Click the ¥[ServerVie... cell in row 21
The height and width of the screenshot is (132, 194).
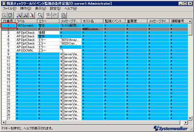(x=70, y=97)
